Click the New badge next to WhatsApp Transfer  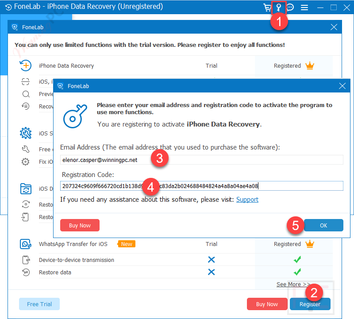coord(126,244)
